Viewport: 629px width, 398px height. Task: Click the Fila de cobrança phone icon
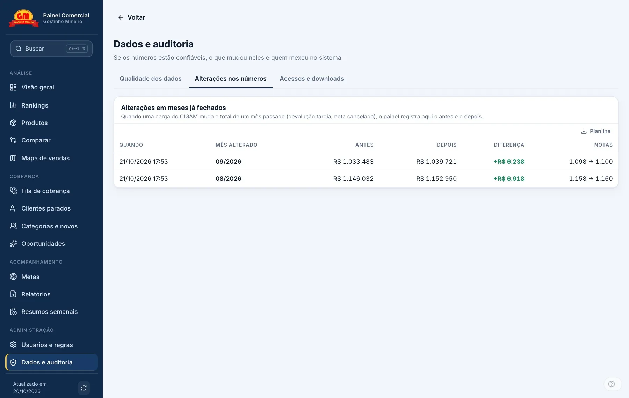tap(13, 191)
